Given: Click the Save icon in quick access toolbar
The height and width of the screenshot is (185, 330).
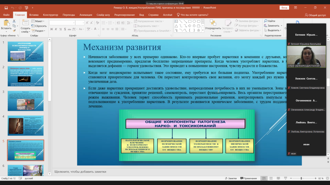Looking at the screenshot, I should coord(6,8).
